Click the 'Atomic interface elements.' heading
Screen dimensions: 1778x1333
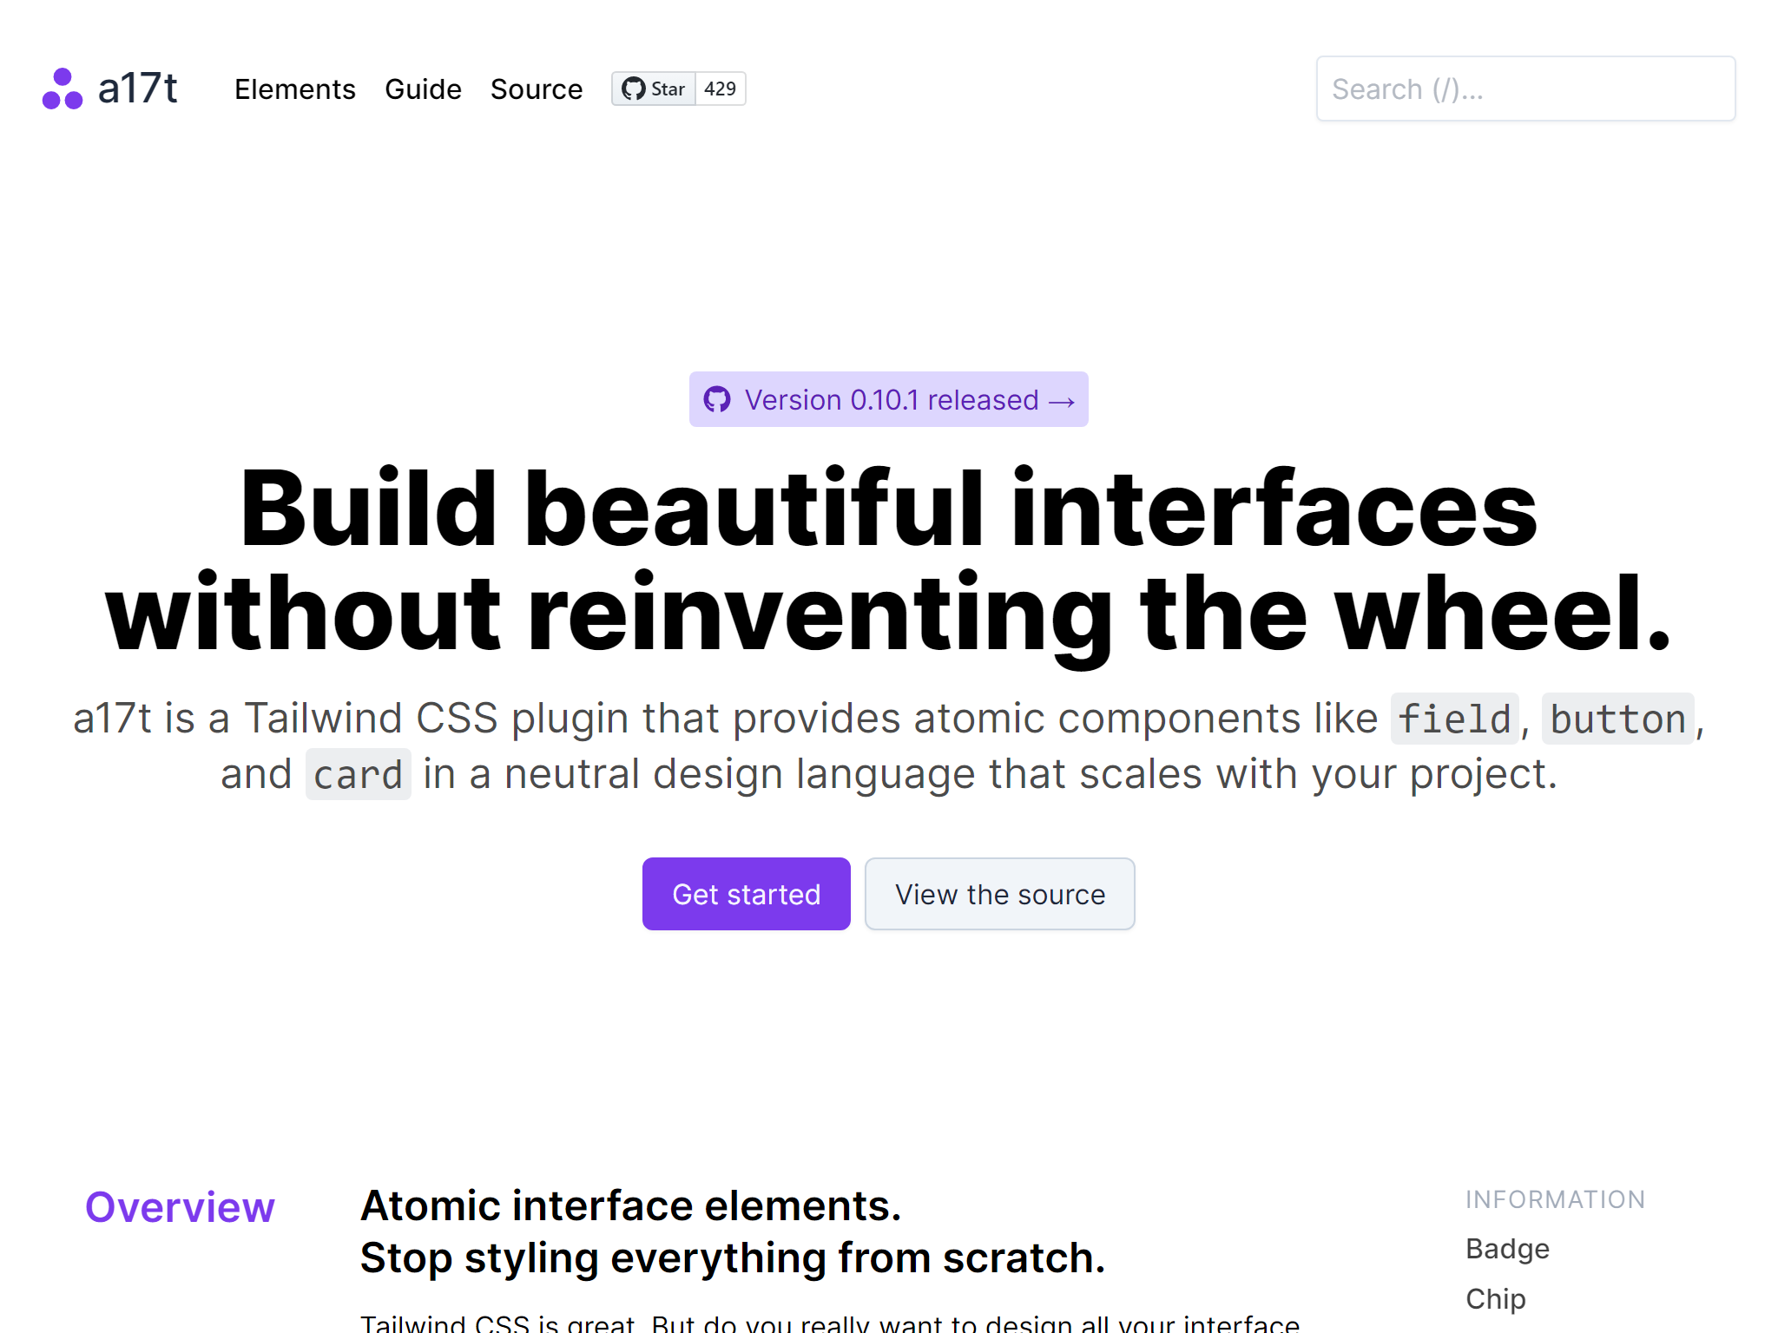(x=631, y=1205)
